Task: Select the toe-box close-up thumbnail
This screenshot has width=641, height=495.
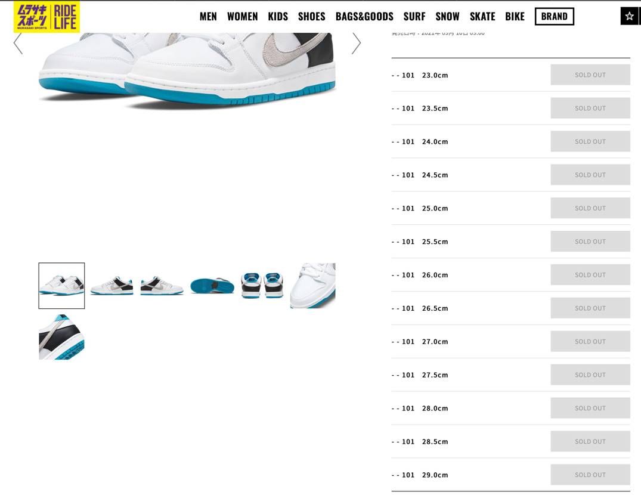Action: pos(312,286)
